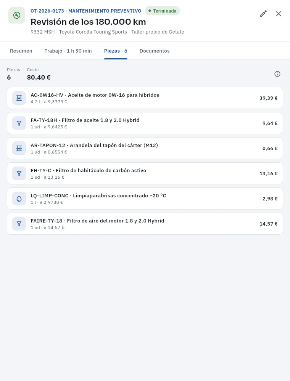This screenshot has width=290, height=381.
Task: Click the '1 ud · a 14,57 €' detail
Action: click(47, 227)
